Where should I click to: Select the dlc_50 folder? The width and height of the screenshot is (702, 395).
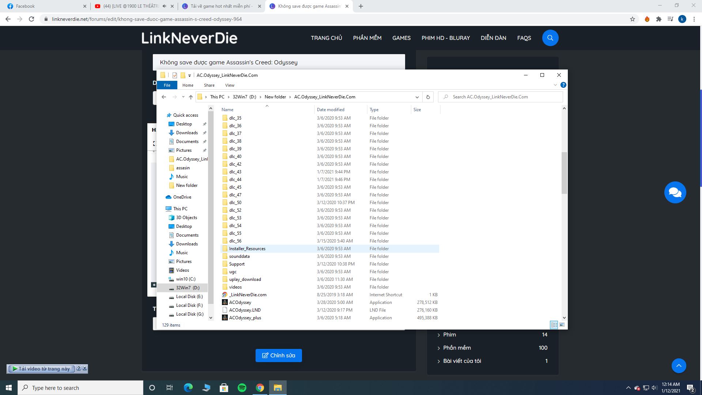point(235,203)
